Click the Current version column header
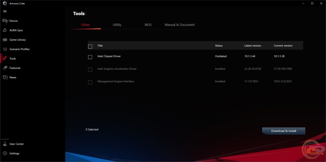The image size is (326, 162). click(283, 46)
